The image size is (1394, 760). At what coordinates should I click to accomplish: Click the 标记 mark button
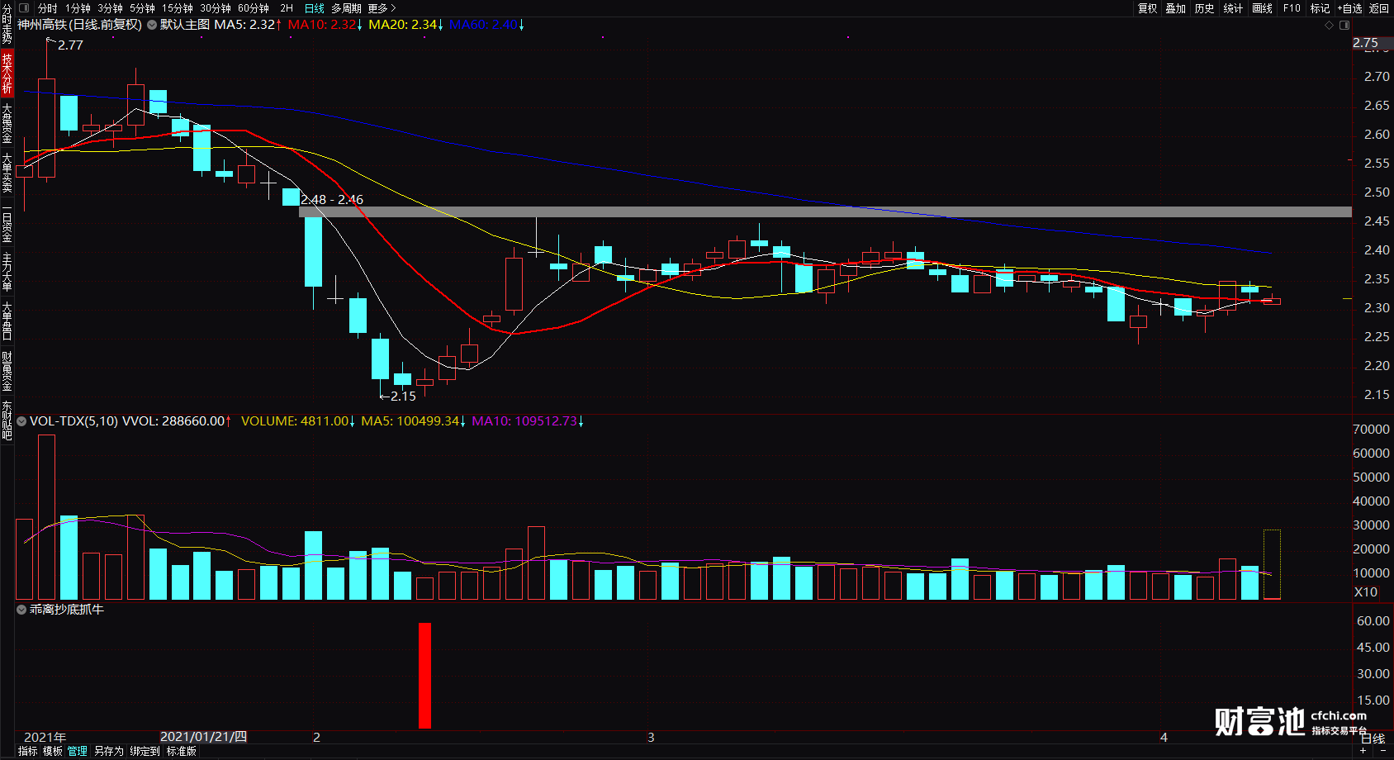[x=1320, y=8]
